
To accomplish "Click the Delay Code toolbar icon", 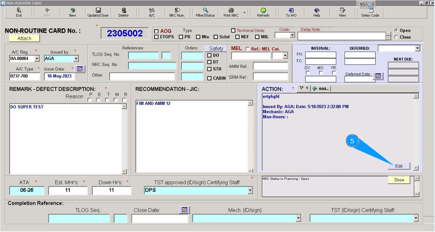I will coord(370,11).
